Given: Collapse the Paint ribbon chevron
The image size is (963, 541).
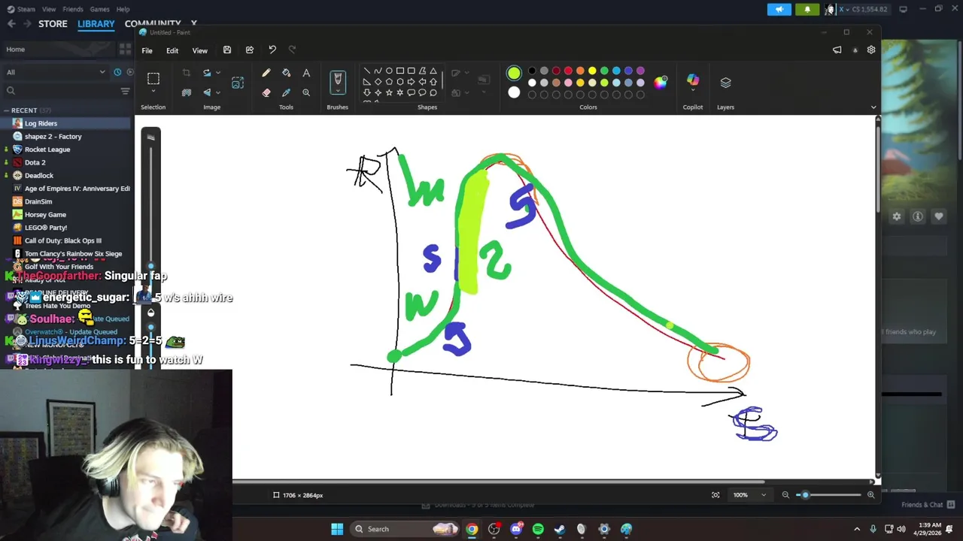Looking at the screenshot, I should (x=873, y=107).
